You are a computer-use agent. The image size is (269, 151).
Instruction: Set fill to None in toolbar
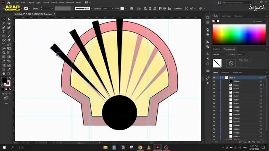(10, 89)
